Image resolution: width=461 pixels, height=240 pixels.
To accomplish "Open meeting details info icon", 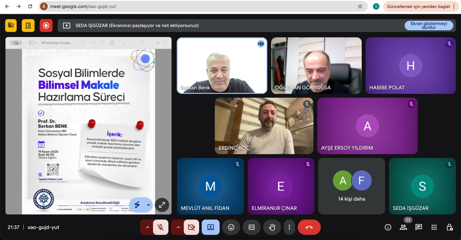I will (x=388, y=227).
